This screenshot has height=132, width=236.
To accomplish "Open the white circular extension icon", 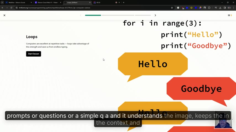I will tap(178, 8).
